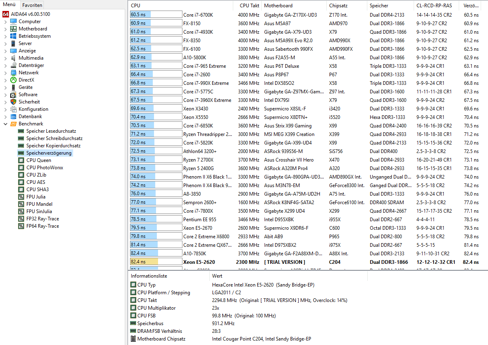Click Speicher Kopierdurchsatz memory icon

point(21,146)
